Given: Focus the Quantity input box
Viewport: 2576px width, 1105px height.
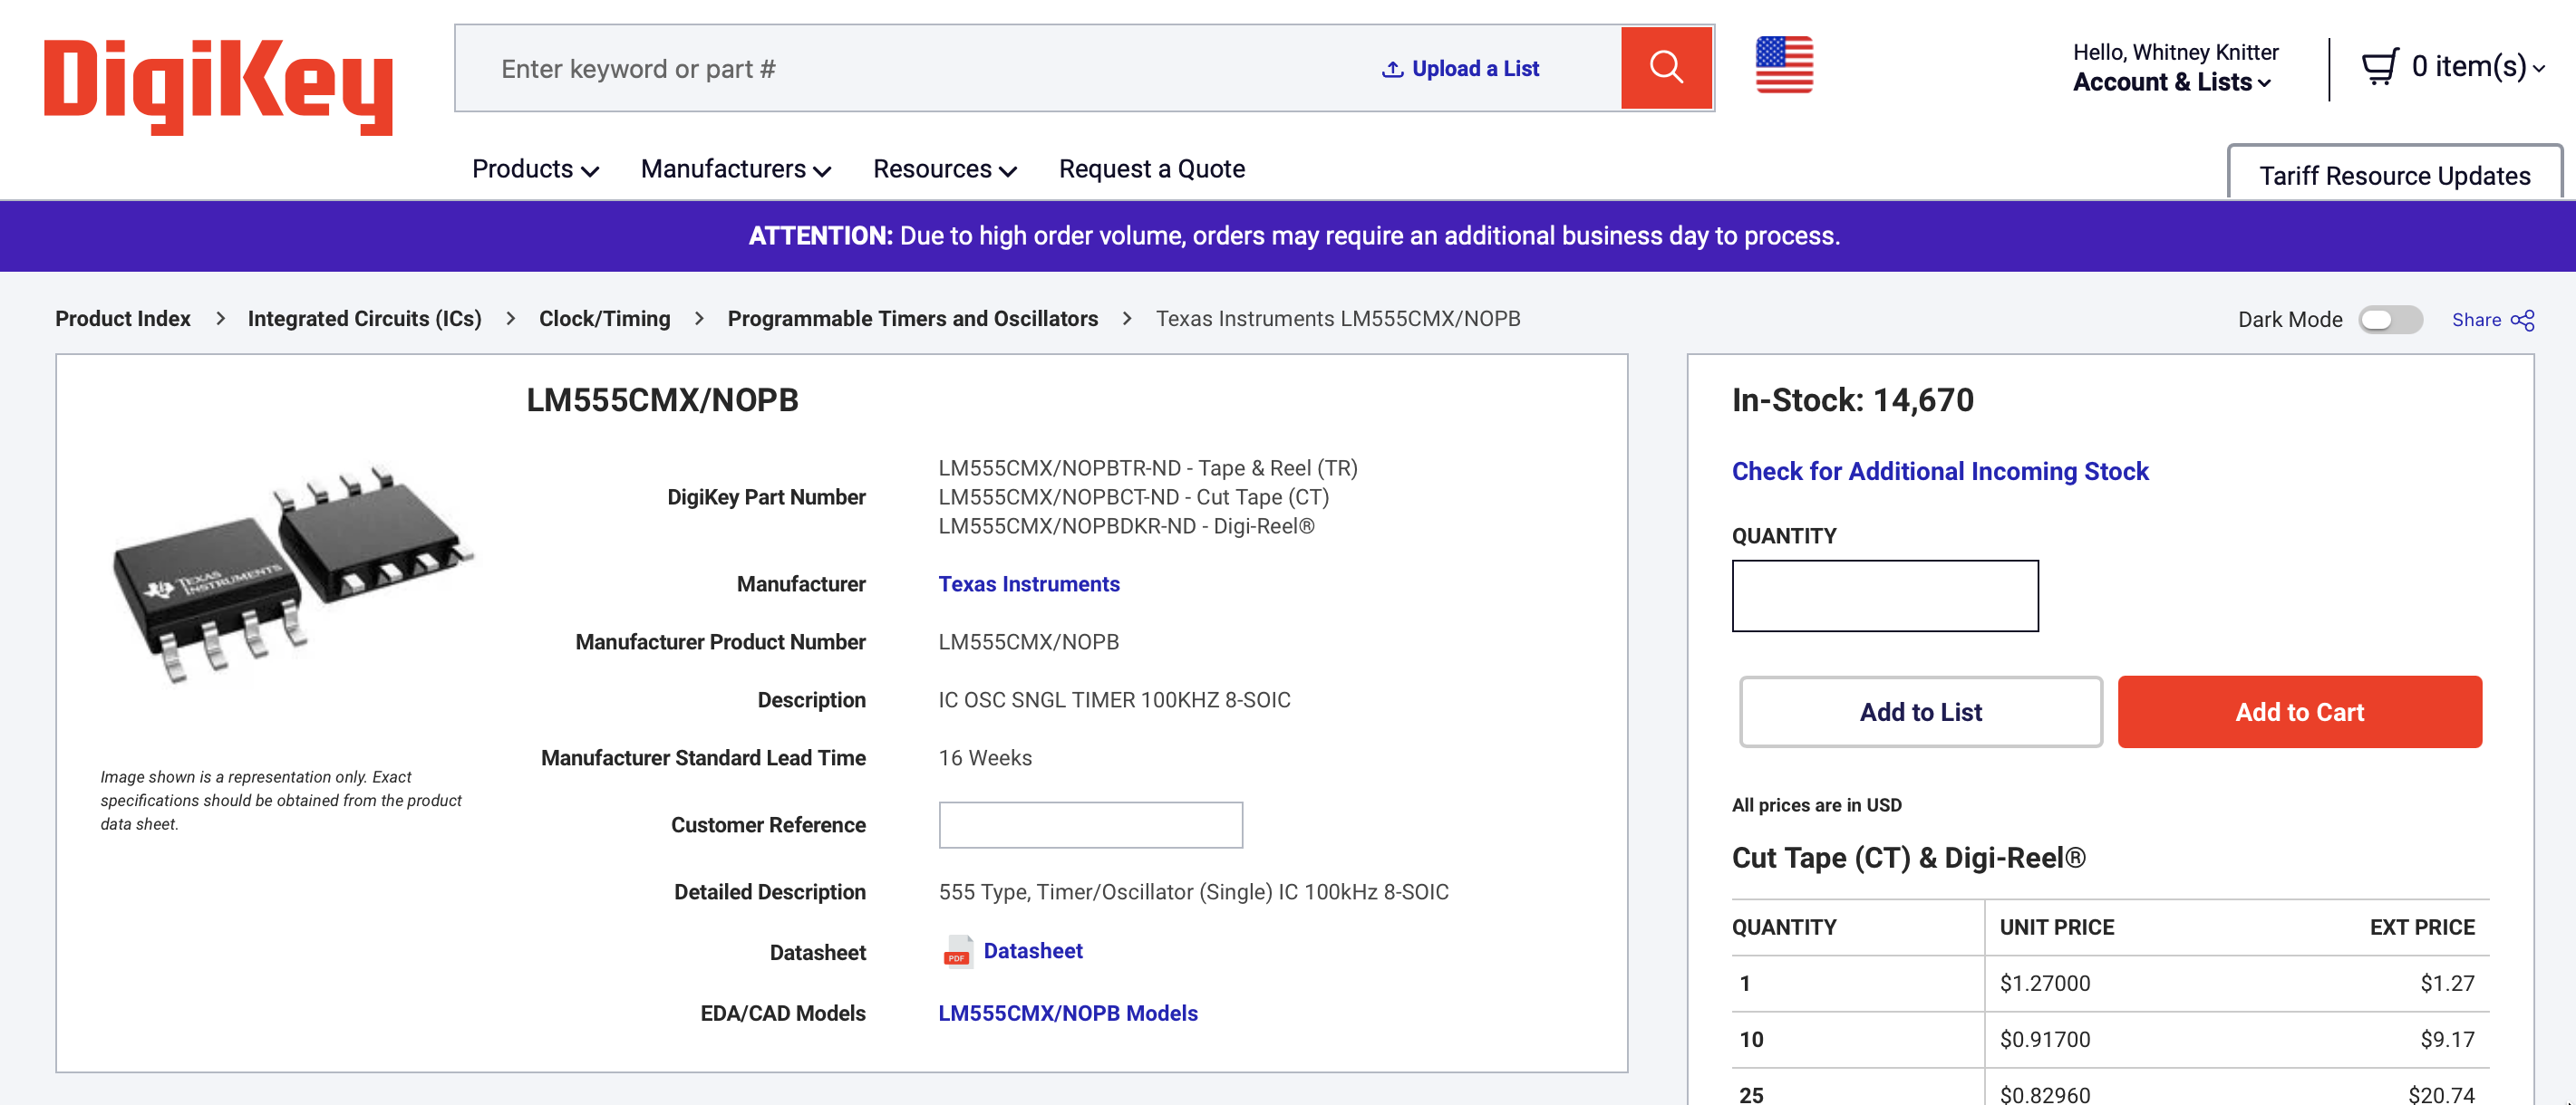Looking at the screenshot, I should (1885, 595).
